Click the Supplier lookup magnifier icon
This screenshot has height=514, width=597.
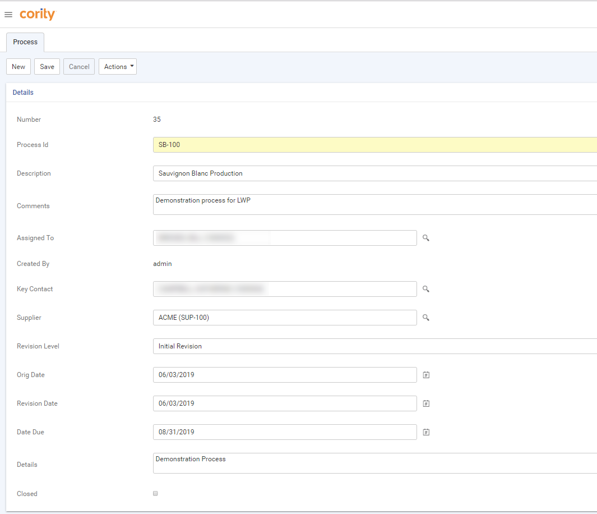(426, 318)
